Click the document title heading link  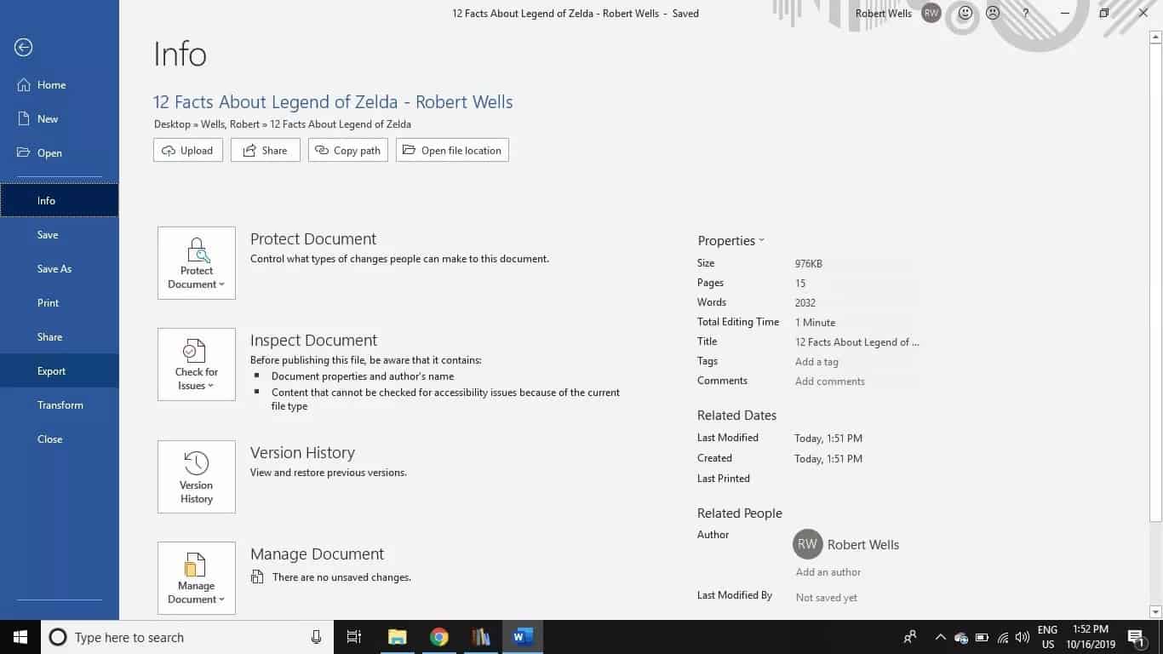point(333,102)
